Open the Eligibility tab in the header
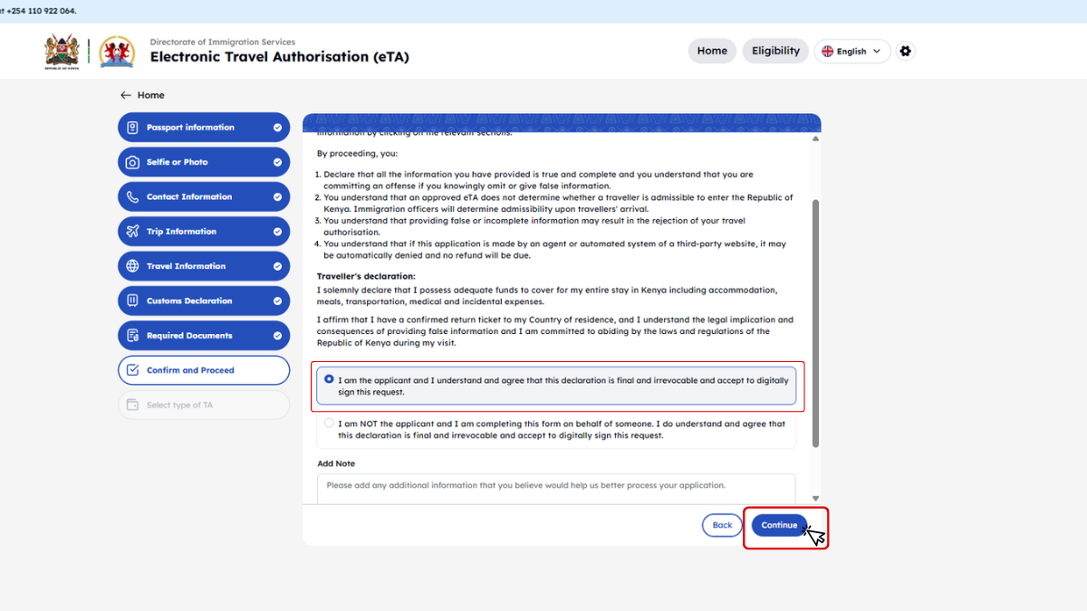This screenshot has height=611, width=1087. (x=775, y=51)
